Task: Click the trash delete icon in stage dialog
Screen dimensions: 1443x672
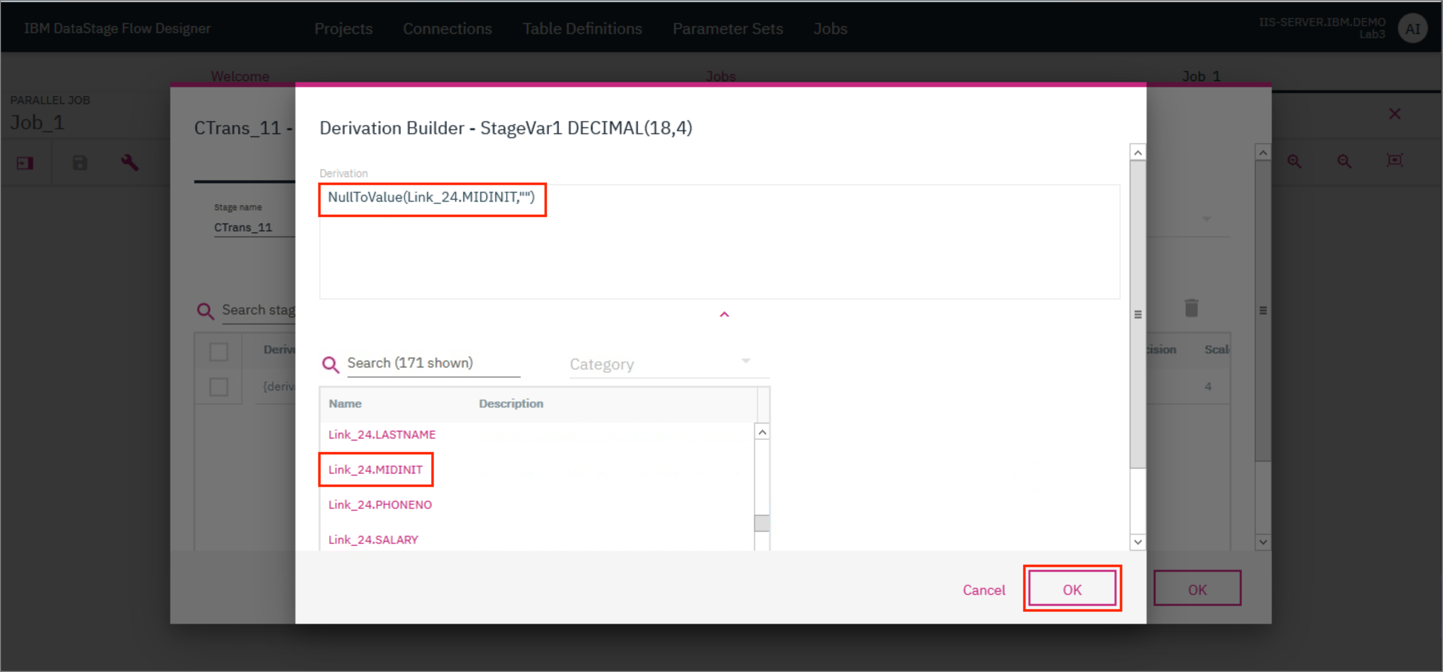Action: click(x=1191, y=307)
